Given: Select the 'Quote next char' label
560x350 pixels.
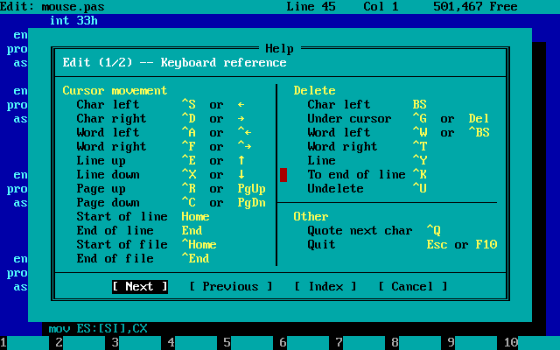Looking at the screenshot, I should tap(360, 230).
